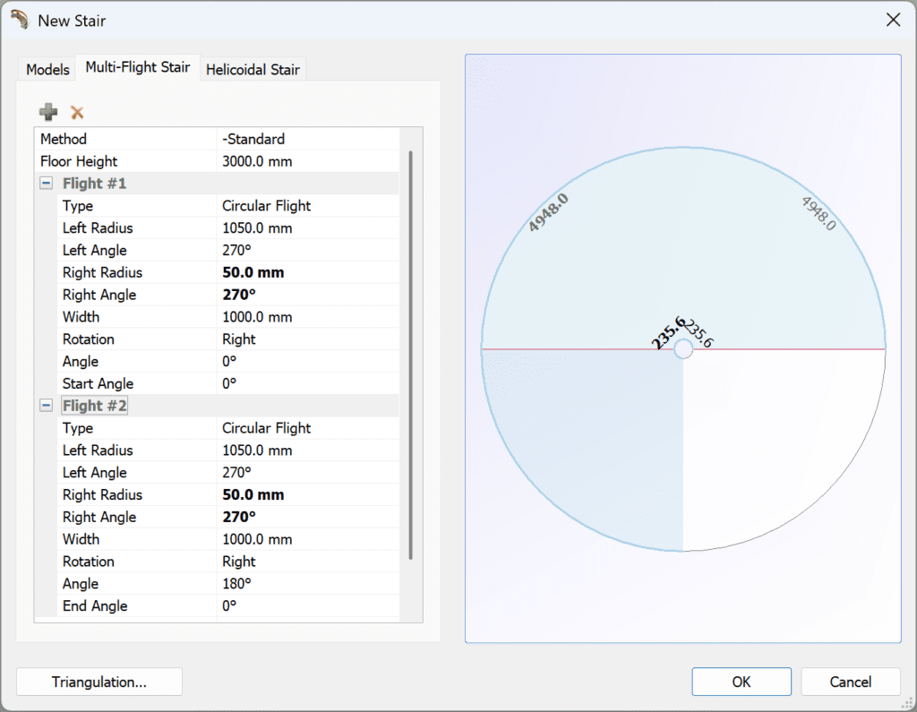
Task: Collapse the Flight #1 section
Action: point(47,183)
